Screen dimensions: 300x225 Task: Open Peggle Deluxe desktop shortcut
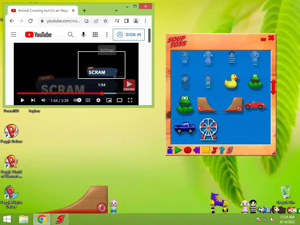tap(11, 134)
